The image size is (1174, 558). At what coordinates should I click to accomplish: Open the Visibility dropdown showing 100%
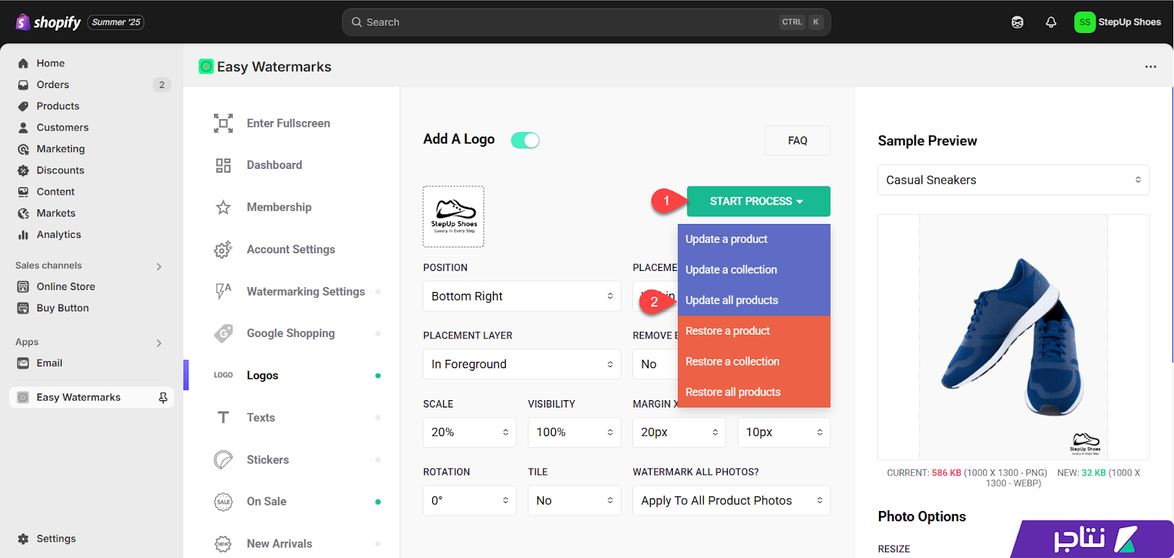(575, 432)
